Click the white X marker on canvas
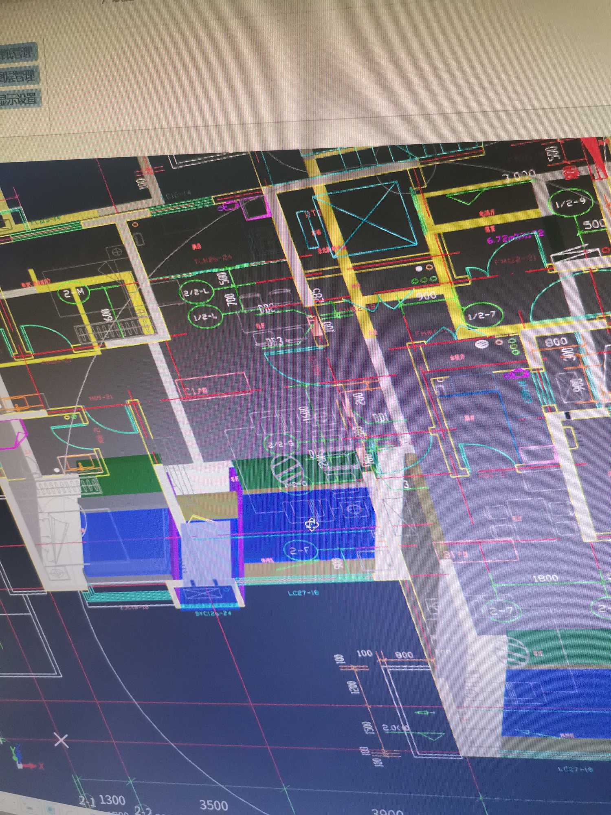The height and width of the screenshot is (815, 611). 61,740
